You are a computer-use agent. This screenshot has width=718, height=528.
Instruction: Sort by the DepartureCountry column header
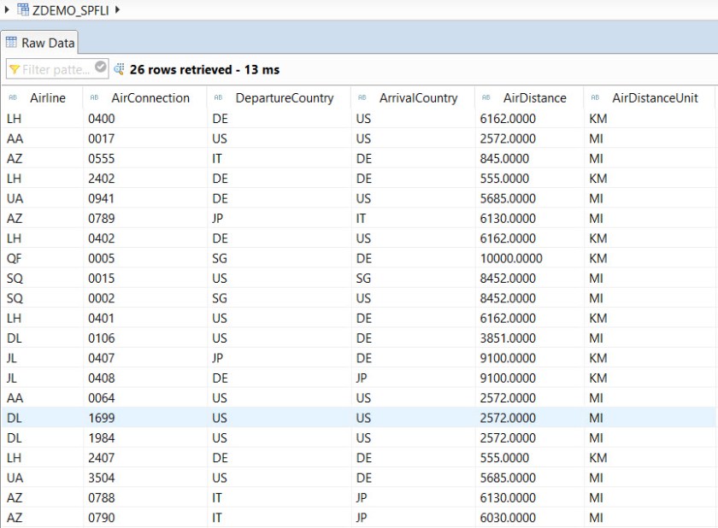pos(285,98)
